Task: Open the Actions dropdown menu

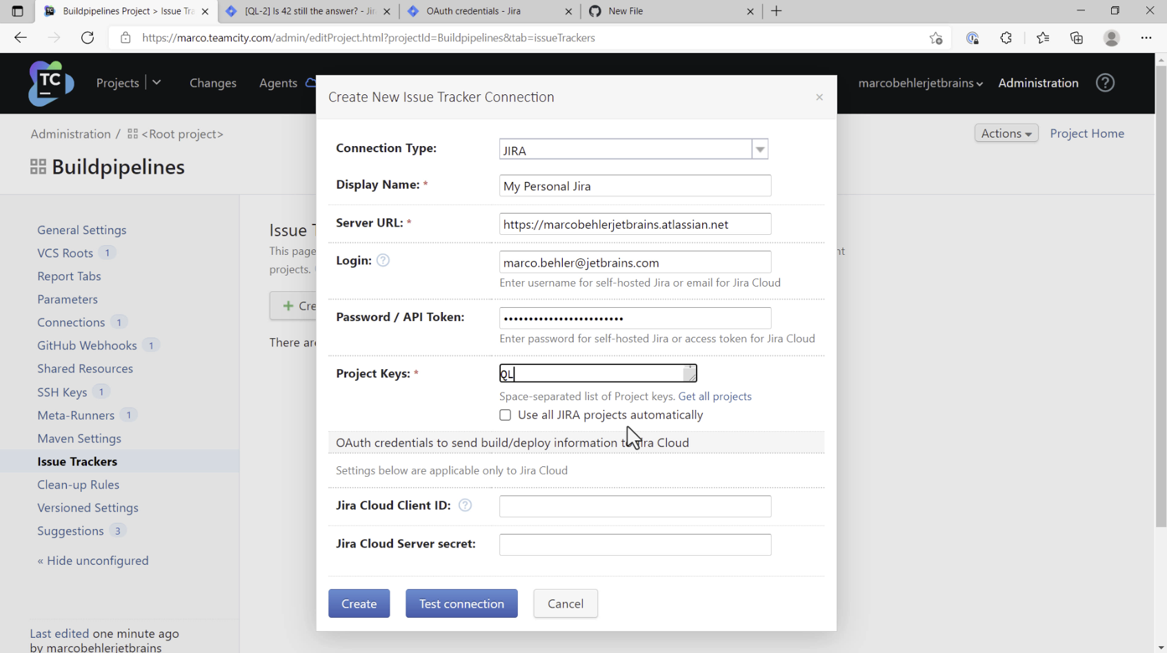Action: pyautogui.click(x=1006, y=133)
